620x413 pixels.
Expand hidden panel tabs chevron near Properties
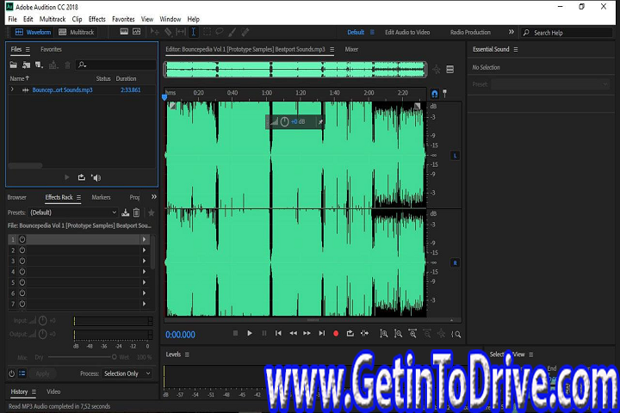tap(154, 197)
